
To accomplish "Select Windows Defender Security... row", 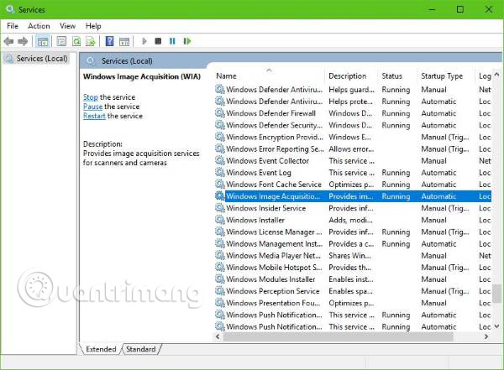I will pos(353,125).
